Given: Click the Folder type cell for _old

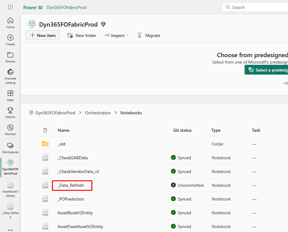Looking at the screenshot, I should 217,144.
